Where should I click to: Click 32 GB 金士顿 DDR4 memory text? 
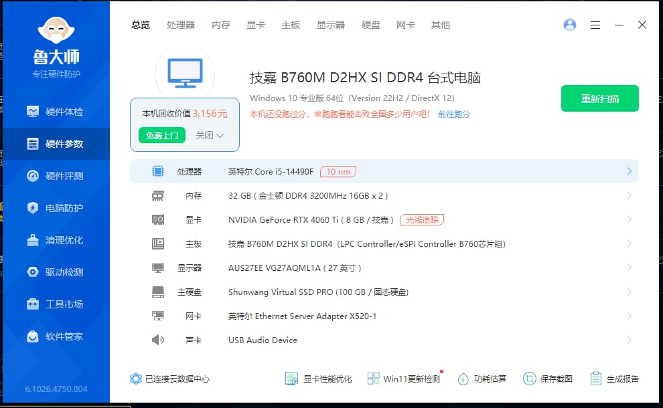click(308, 195)
